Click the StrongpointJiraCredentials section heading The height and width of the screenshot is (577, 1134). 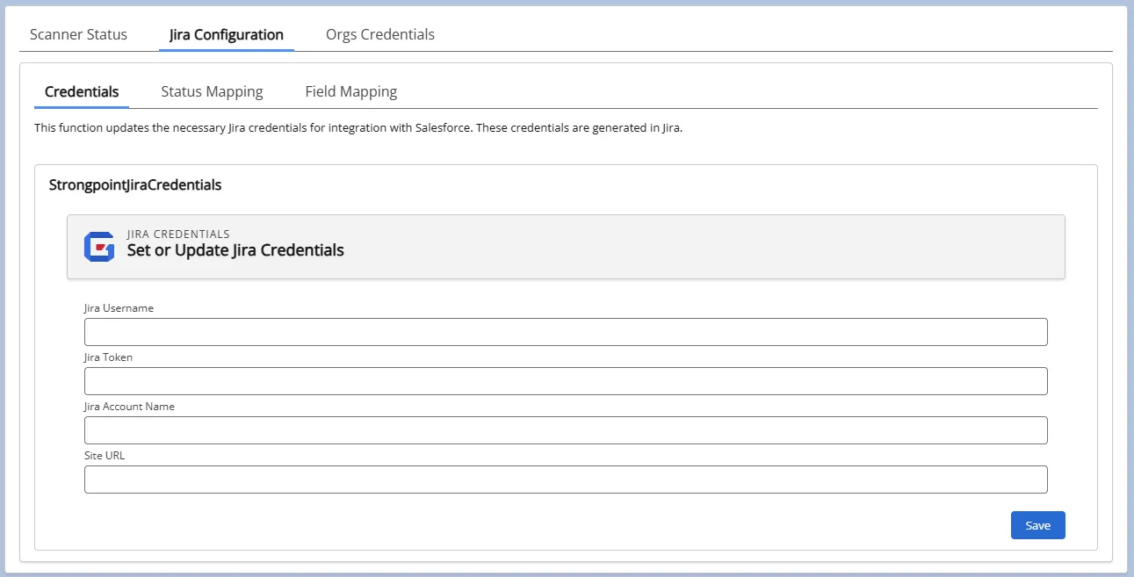135,184
